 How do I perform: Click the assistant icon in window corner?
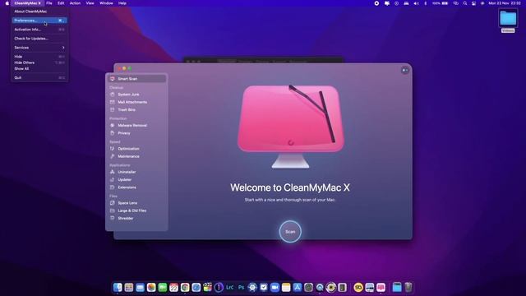pos(405,70)
